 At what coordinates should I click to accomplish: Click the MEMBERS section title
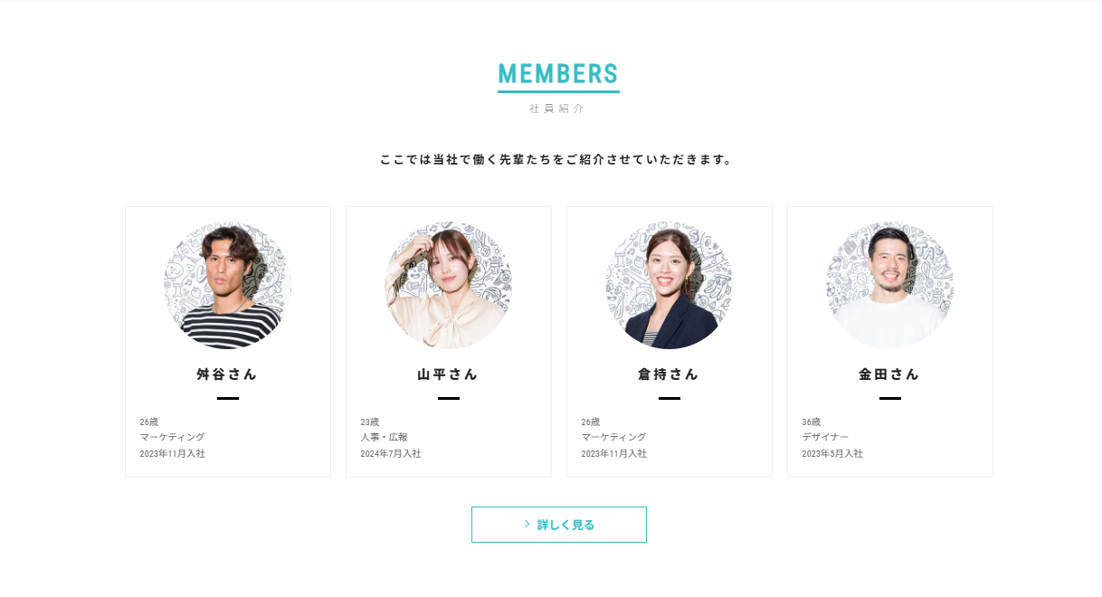point(558,74)
